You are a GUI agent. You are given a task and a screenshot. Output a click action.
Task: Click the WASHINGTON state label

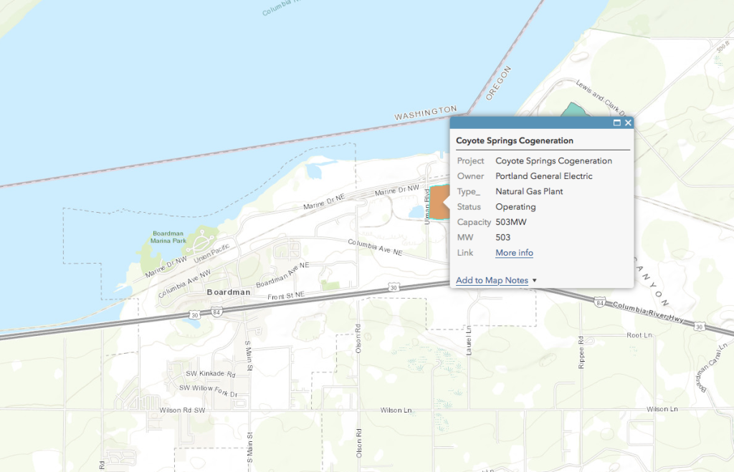tap(425, 112)
